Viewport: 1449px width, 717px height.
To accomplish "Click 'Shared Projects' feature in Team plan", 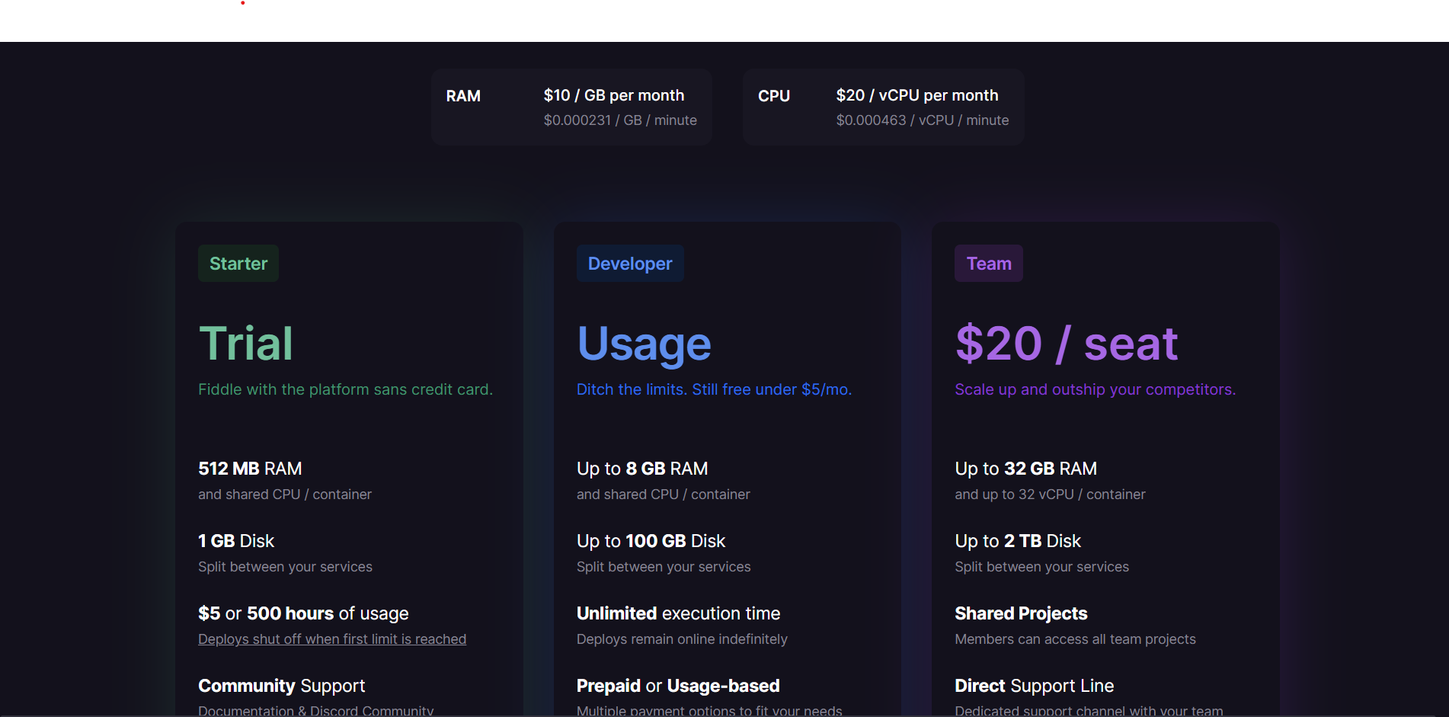I will pos(1021,613).
